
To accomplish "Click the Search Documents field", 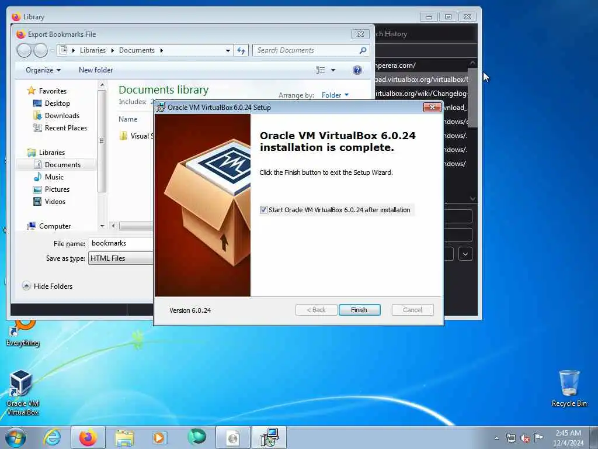I will coord(307,50).
